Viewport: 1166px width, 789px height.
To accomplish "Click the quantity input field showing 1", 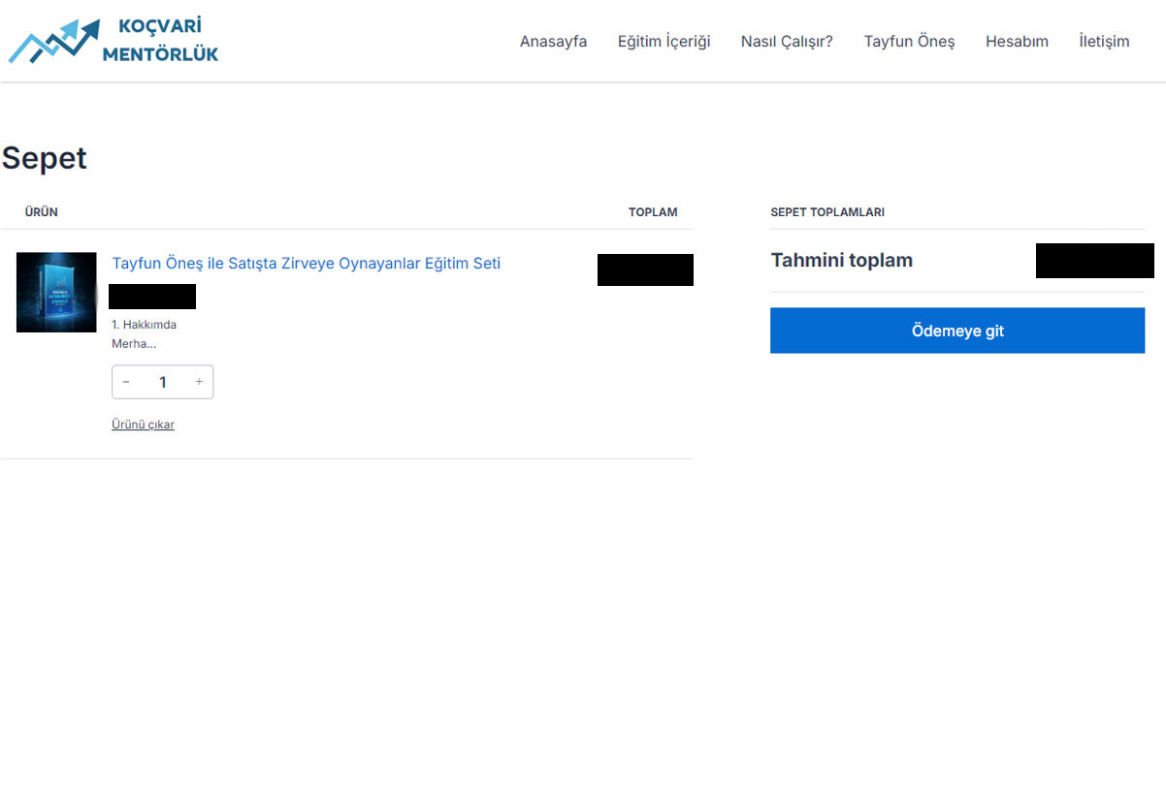I will [x=162, y=382].
